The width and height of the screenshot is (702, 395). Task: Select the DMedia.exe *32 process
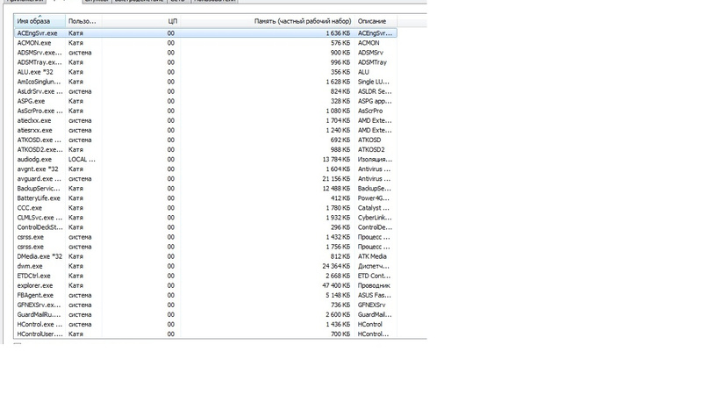click(205, 256)
